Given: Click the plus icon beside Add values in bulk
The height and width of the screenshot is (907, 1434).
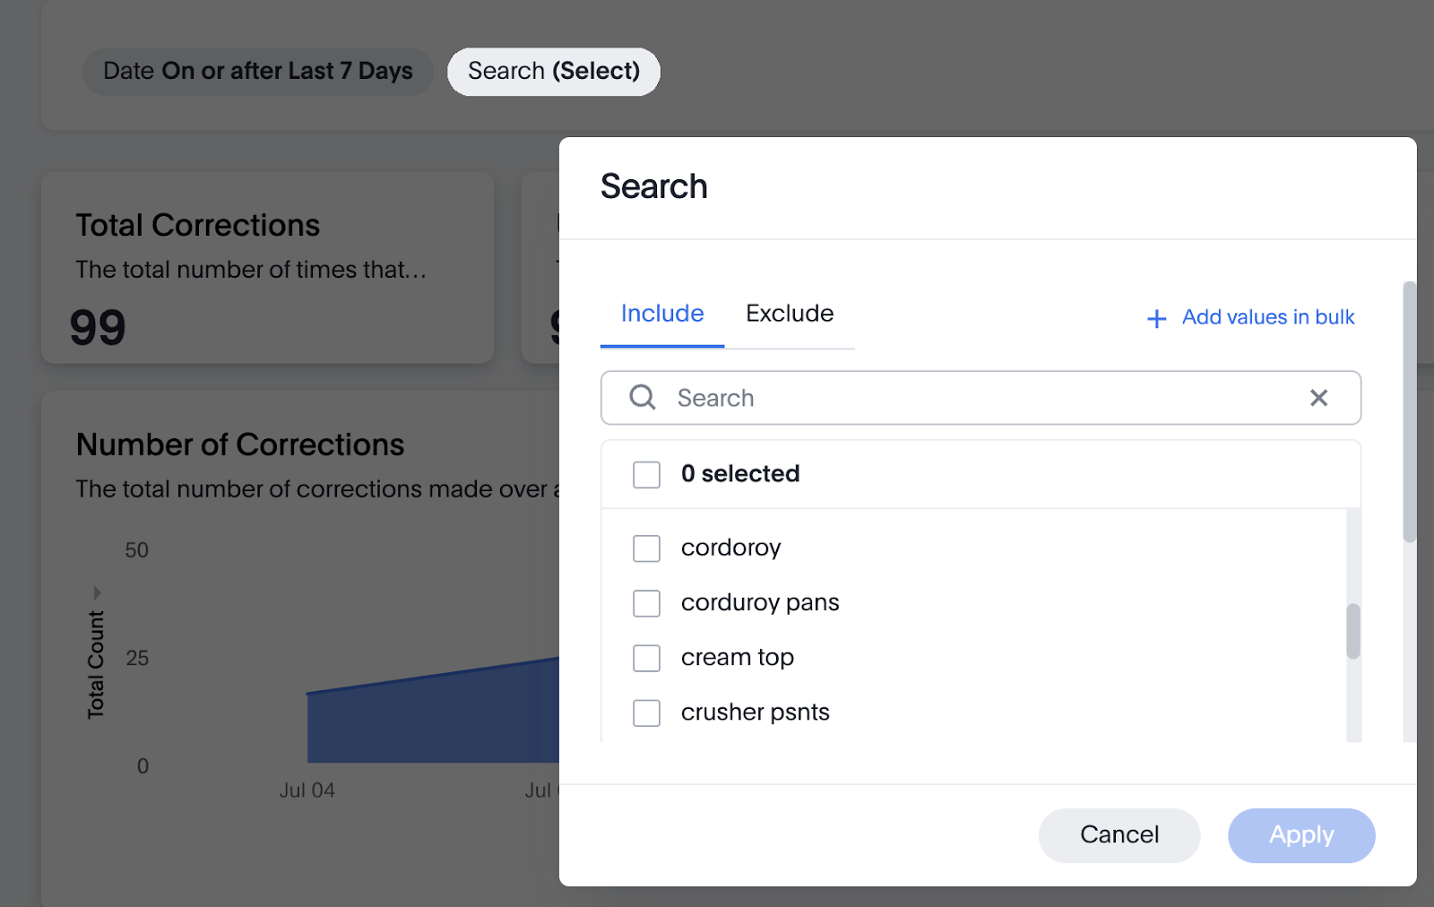Looking at the screenshot, I should pyautogui.click(x=1157, y=318).
